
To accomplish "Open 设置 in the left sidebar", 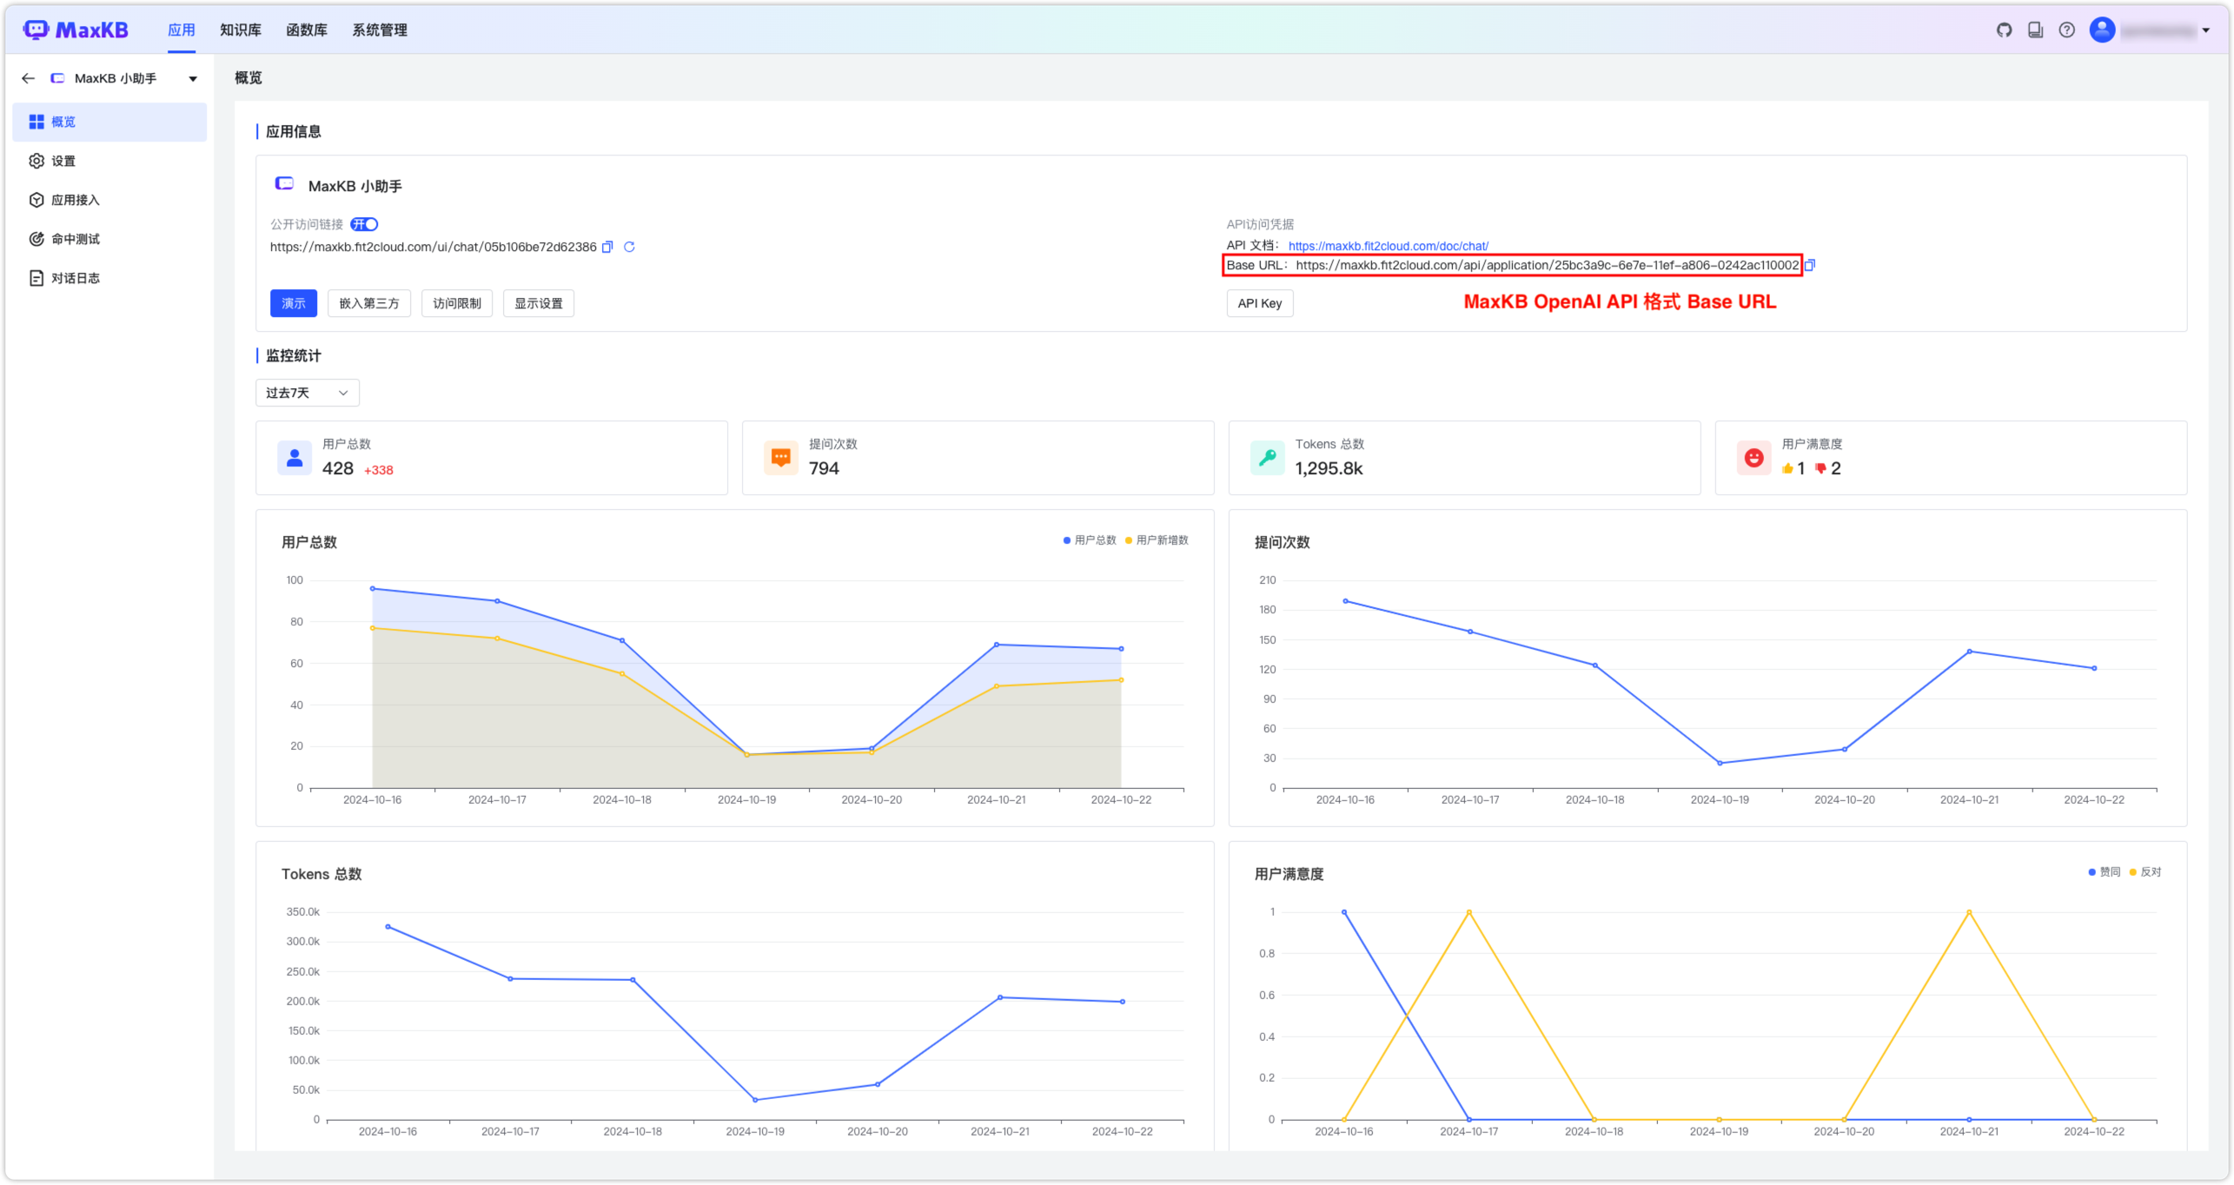I will click(x=64, y=161).
